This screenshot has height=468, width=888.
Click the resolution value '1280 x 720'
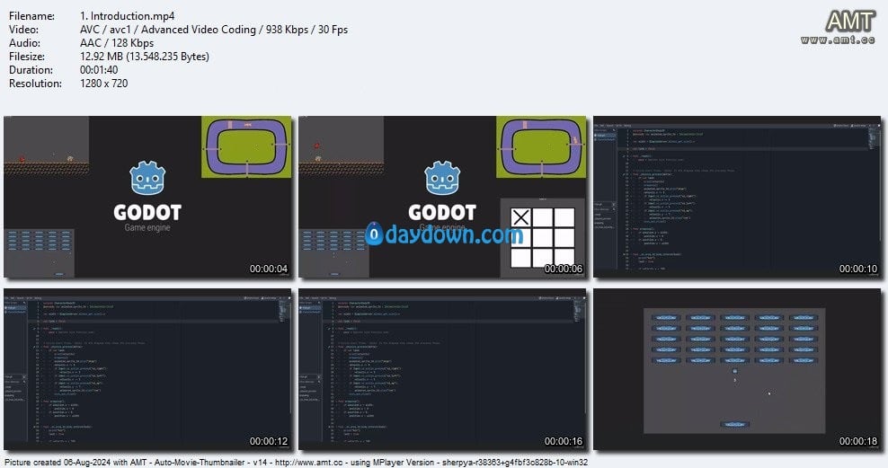coord(103,84)
